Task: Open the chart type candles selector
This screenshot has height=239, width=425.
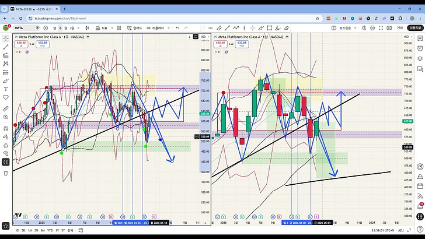Action: tap(88, 28)
